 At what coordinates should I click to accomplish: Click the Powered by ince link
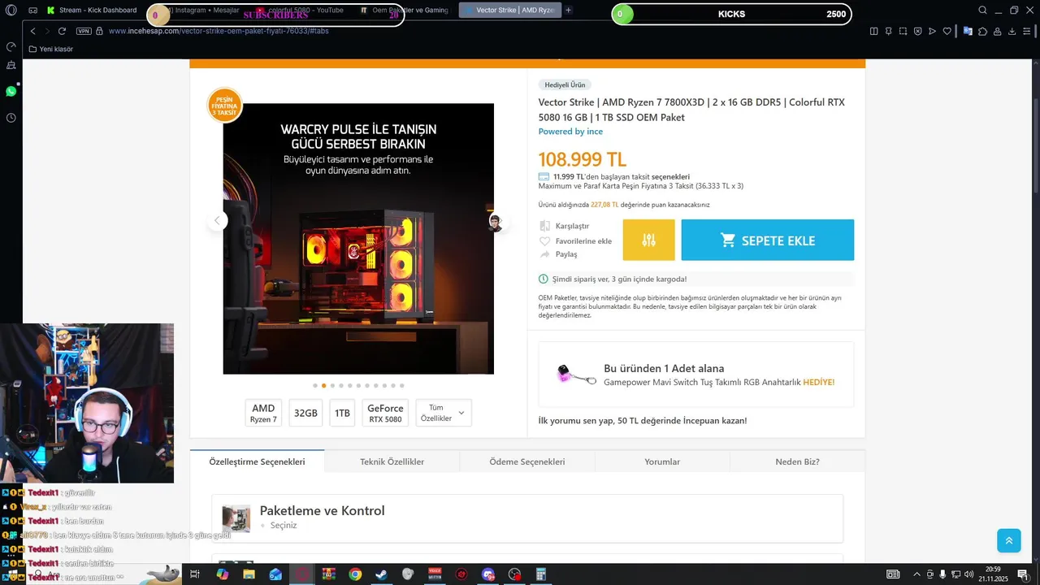point(570,132)
